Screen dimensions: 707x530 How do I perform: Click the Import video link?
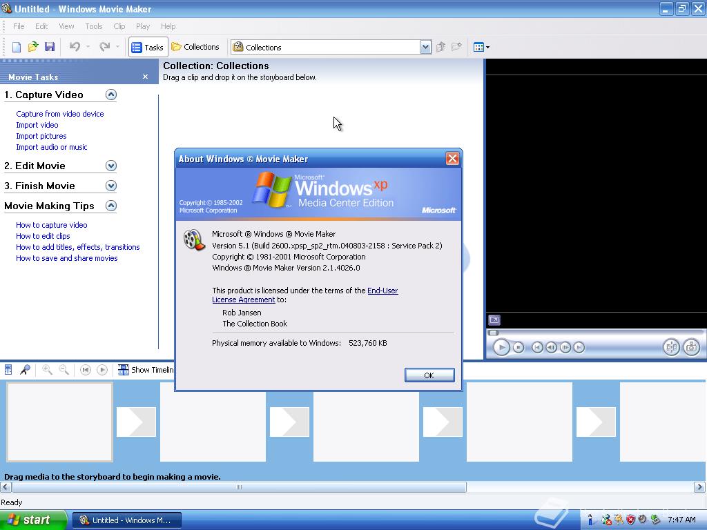pos(37,125)
